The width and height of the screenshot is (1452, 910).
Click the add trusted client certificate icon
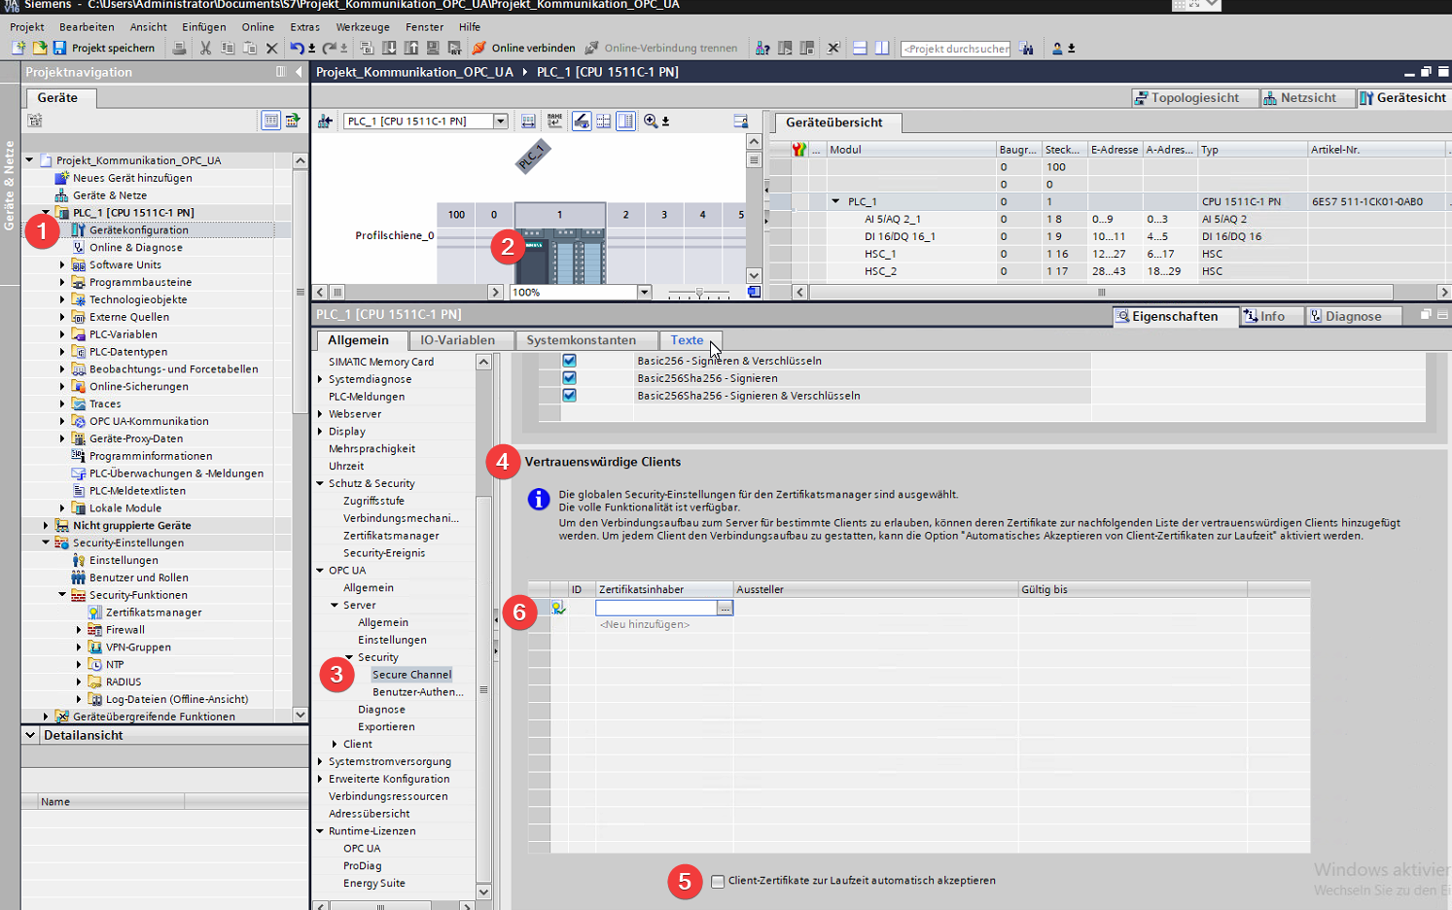pos(558,608)
